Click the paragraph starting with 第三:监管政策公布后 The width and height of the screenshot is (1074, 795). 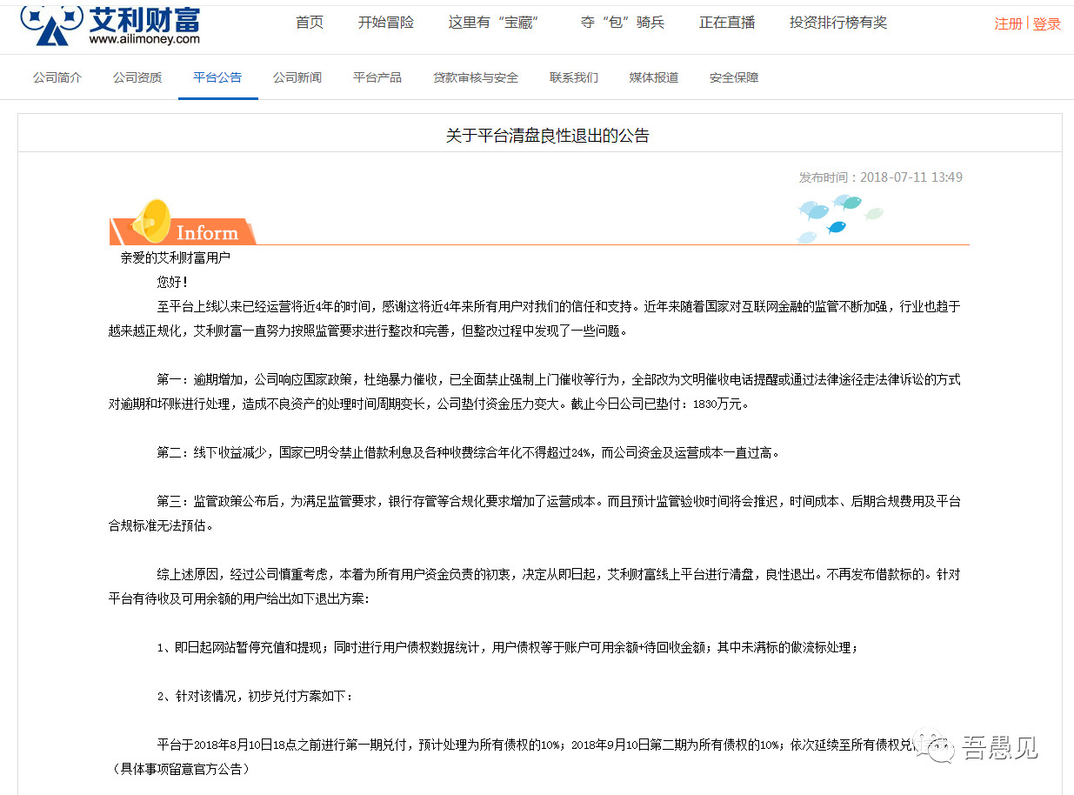(534, 514)
